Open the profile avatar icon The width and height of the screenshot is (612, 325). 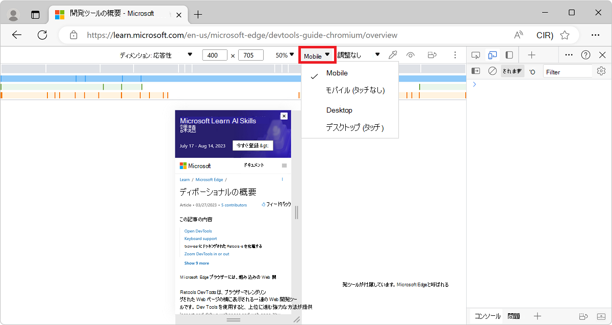coord(14,15)
